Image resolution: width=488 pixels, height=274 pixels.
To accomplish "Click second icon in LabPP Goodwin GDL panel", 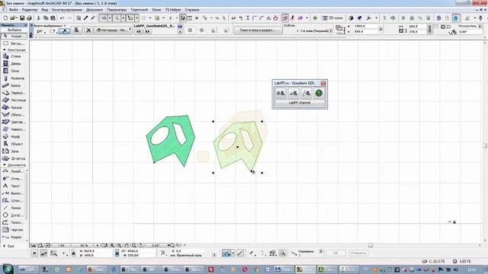I will 293,93.
